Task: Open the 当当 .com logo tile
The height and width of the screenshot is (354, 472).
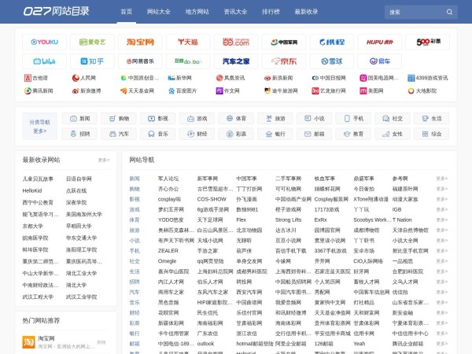Action: (x=236, y=42)
